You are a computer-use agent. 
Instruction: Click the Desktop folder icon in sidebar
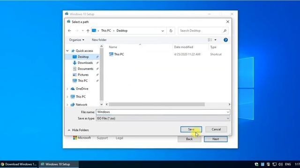pos(75,57)
